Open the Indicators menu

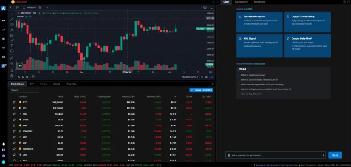click(29, 7)
